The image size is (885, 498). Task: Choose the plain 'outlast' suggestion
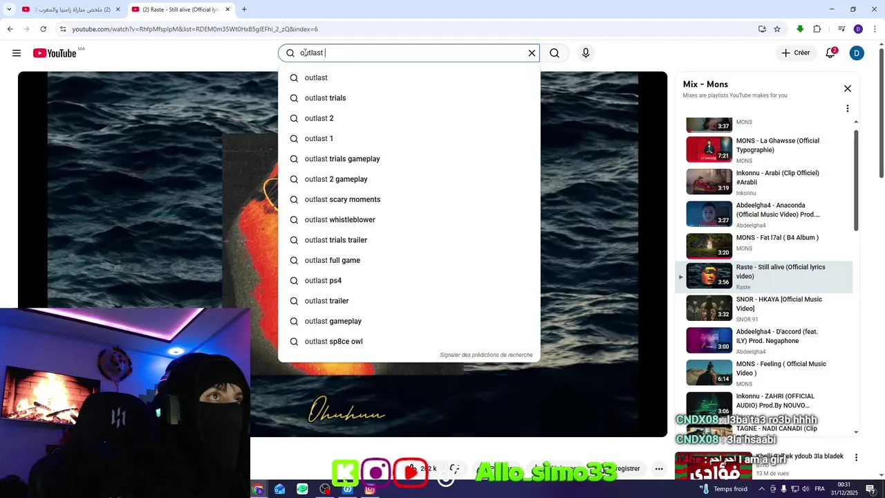pos(409,77)
